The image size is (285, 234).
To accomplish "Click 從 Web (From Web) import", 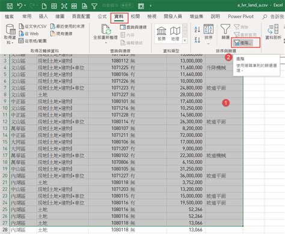I will (29, 34).
